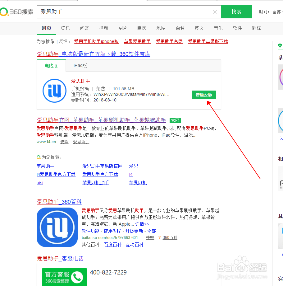This screenshot has height=286, width=283.
Task: Click the 更新时间: 2018-08-10 text
Action: pyautogui.click(x=94, y=100)
